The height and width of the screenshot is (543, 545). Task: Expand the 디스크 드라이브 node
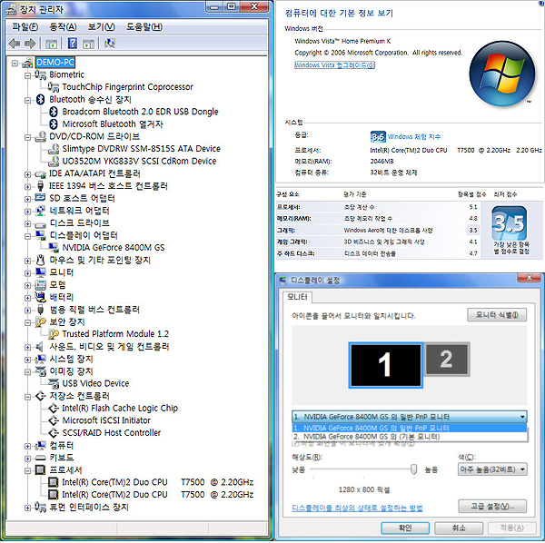(x=27, y=223)
